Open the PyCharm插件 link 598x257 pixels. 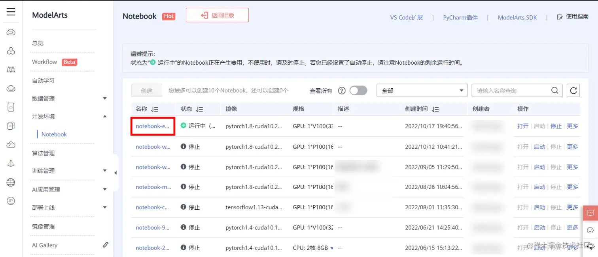tap(460, 17)
